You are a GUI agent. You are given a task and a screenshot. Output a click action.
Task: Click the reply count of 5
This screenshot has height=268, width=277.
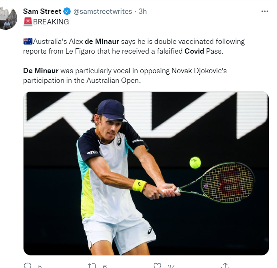click(x=40, y=266)
